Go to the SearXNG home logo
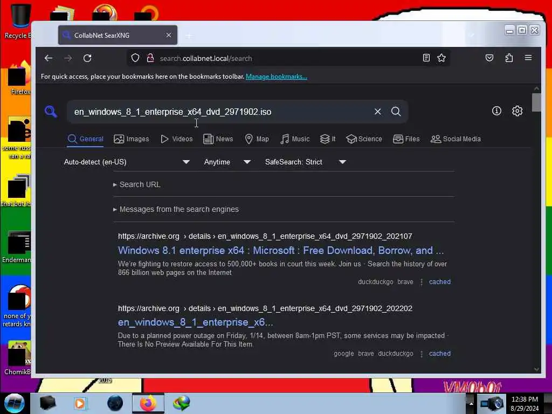 click(51, 112)
